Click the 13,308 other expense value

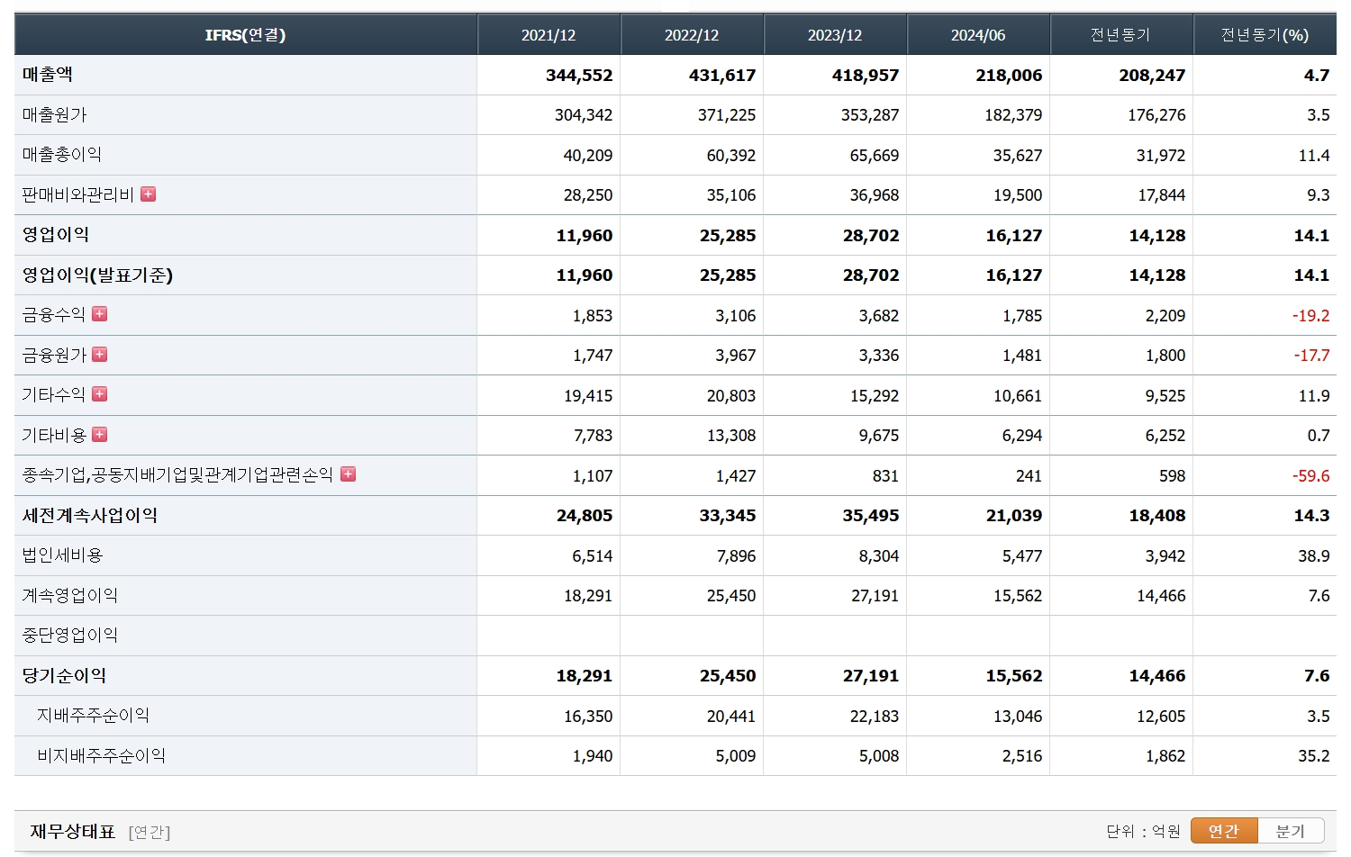731,436
